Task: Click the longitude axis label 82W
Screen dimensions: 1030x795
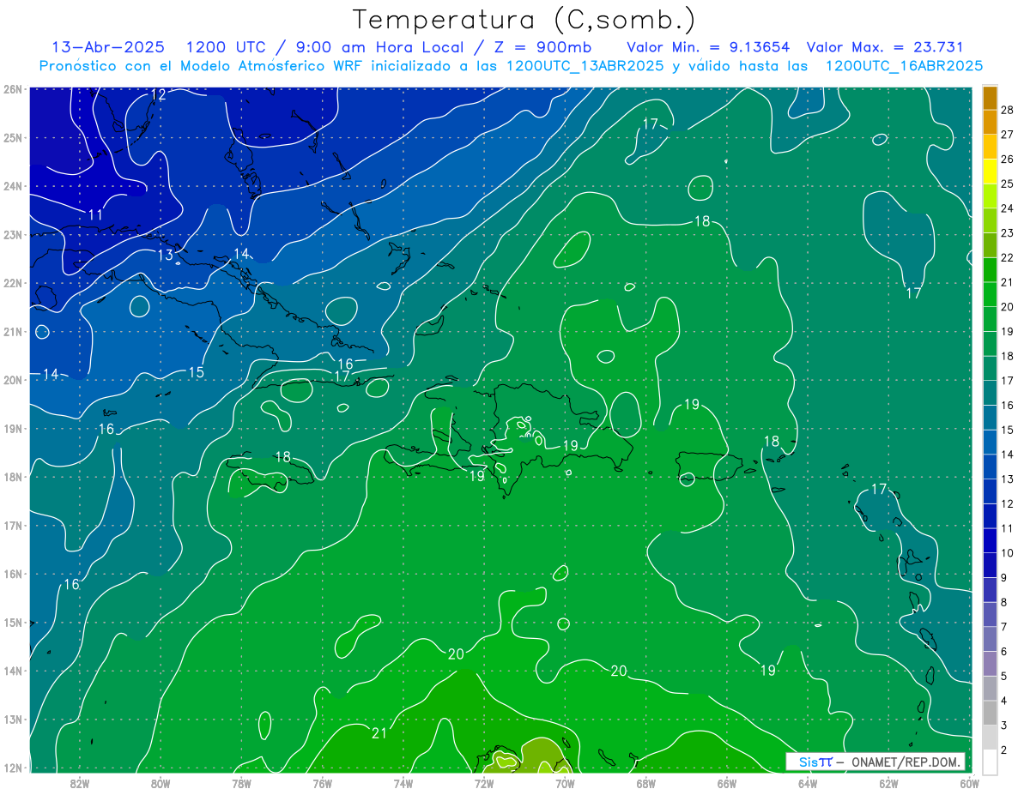Action: [80, 783]
